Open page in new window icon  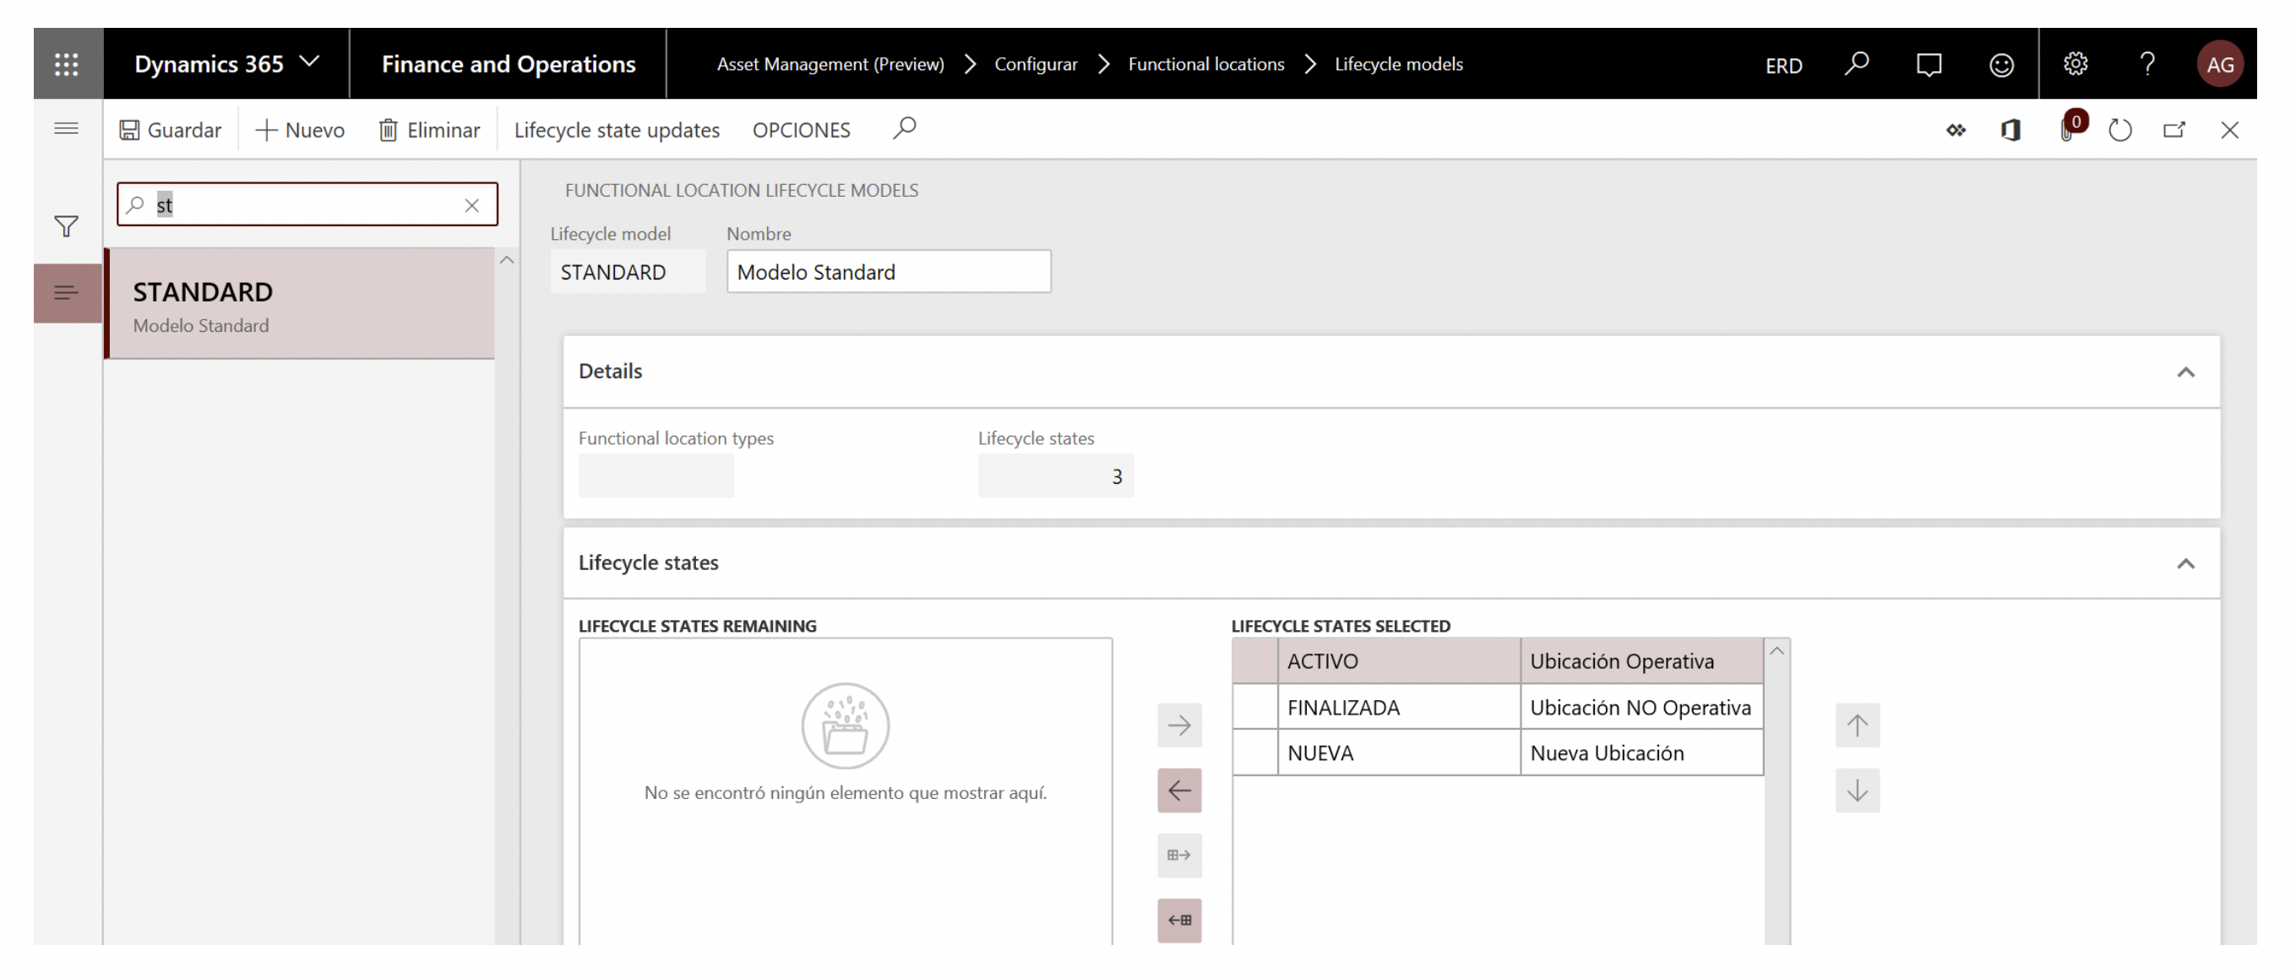coord(2175,130)
